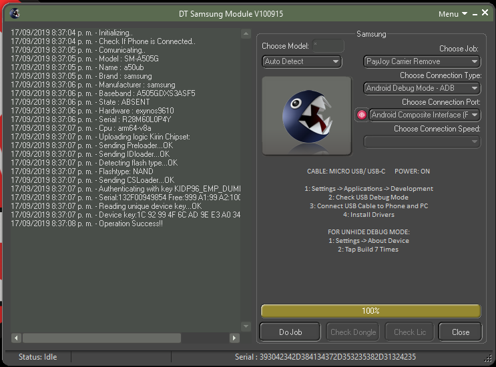Click the Do Job button

tap(290, 332)
